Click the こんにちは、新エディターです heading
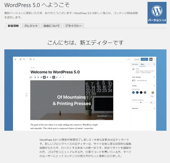Image resolution: width=170 pixels, height=163 pixels. pyautogui.click(x=85, y=43)
